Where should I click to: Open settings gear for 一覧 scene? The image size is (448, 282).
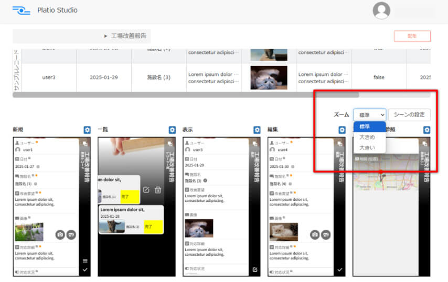[172, 130]
